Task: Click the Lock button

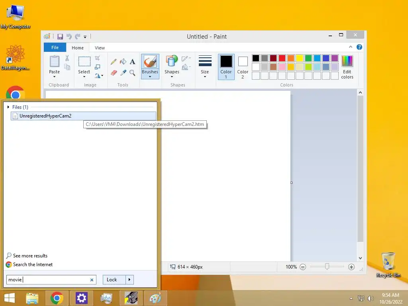Action: pyautogui.click(x=114, y=280)
